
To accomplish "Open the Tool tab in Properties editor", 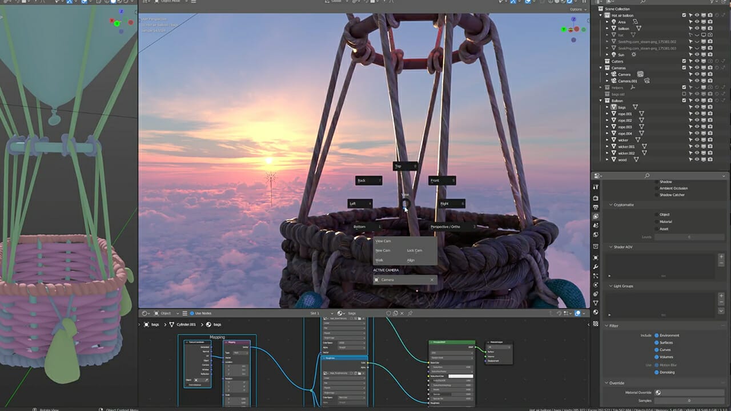I will tap(596, 187).
